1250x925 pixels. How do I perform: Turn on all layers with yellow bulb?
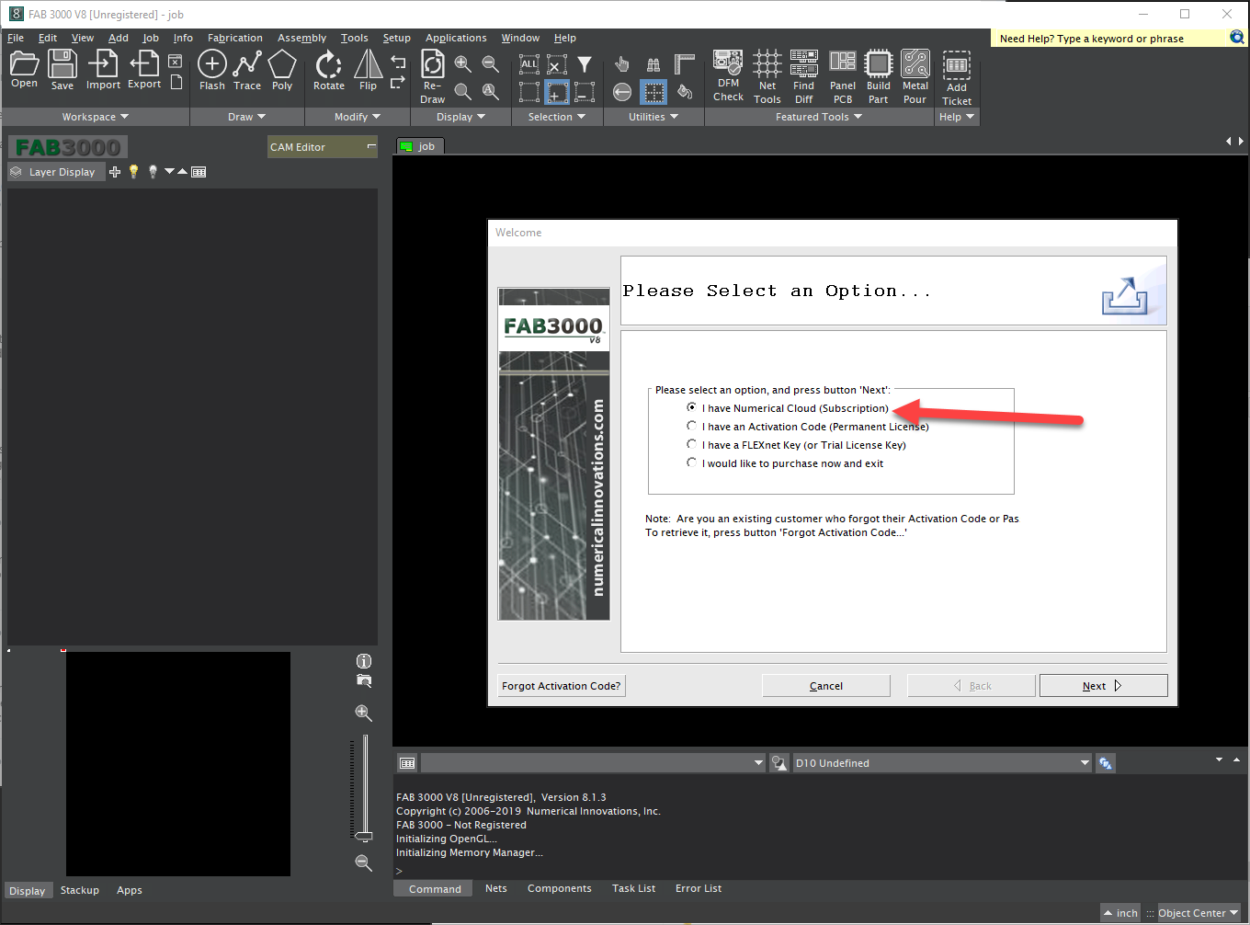(x=134, y=172)
